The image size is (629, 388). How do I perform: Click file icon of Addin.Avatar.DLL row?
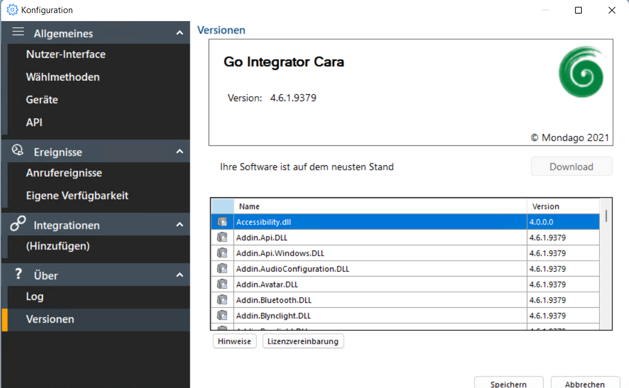[222, 284]
